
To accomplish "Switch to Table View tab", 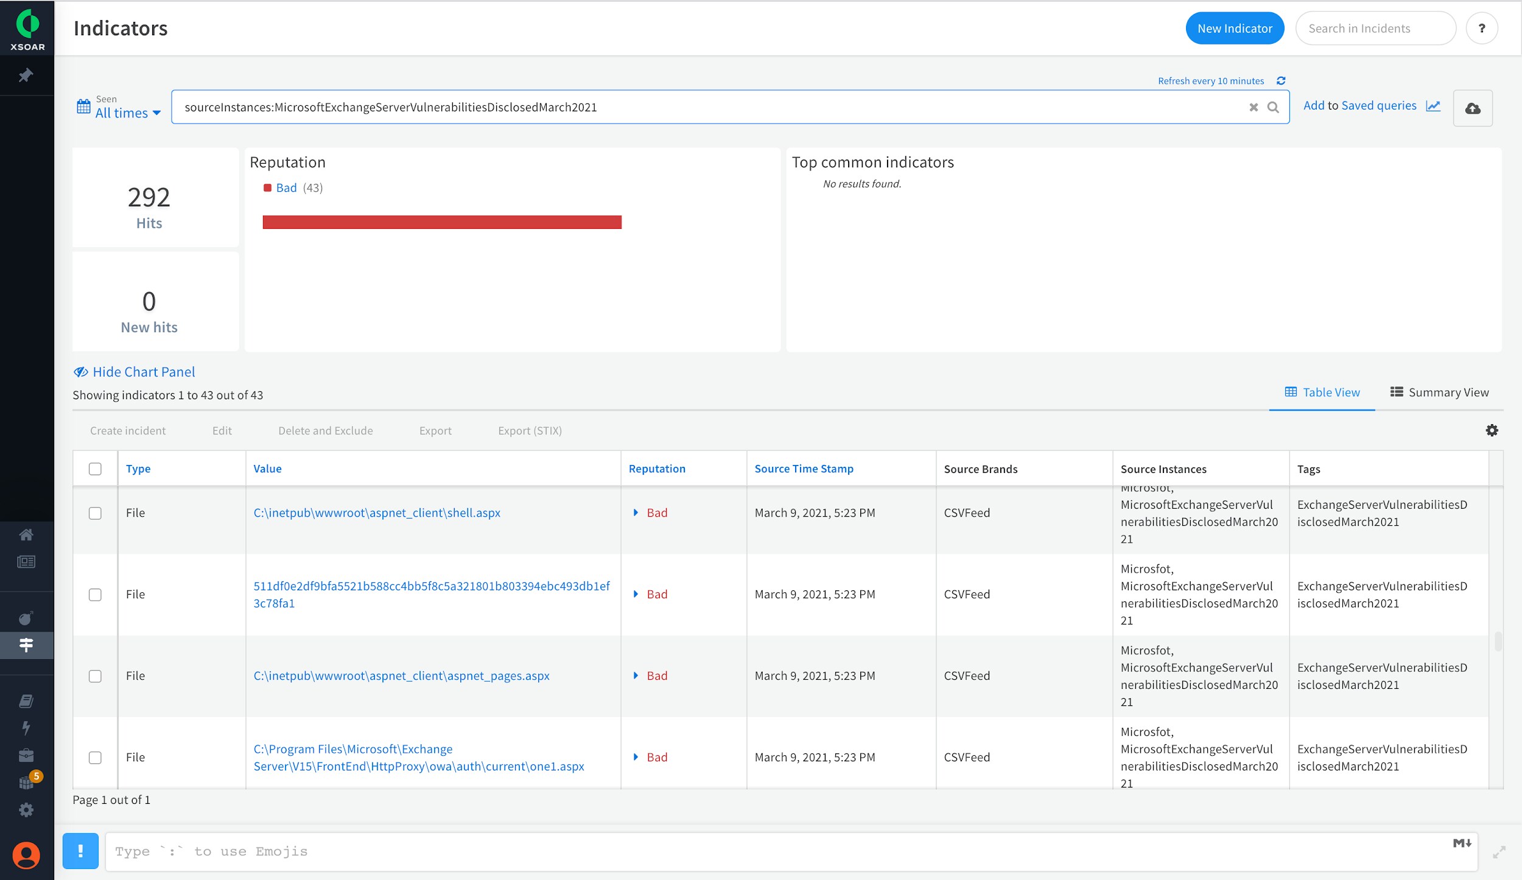I will point(1322,393).
